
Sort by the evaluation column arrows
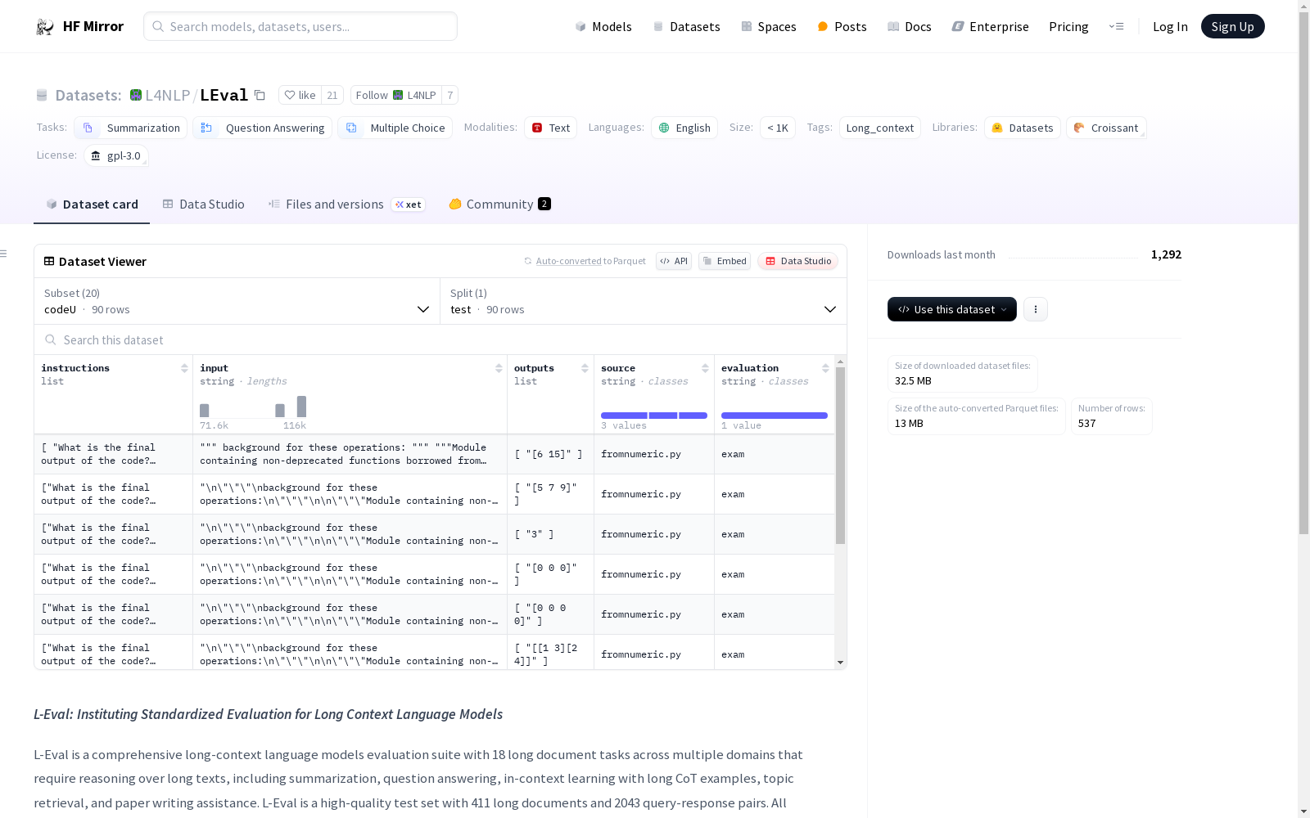[x=825, y=368]
